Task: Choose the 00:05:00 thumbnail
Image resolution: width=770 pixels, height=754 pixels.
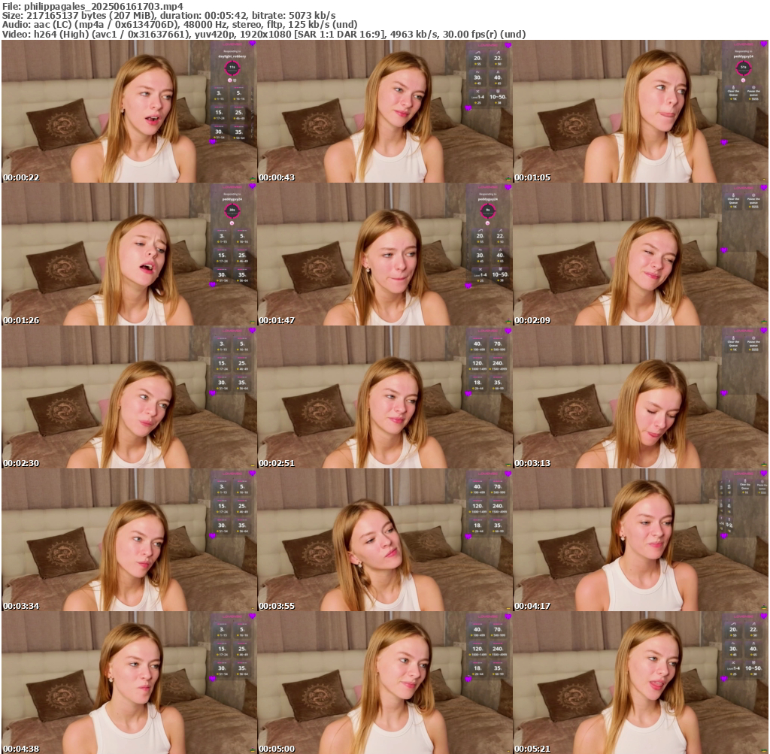Action: pos(384,683)
